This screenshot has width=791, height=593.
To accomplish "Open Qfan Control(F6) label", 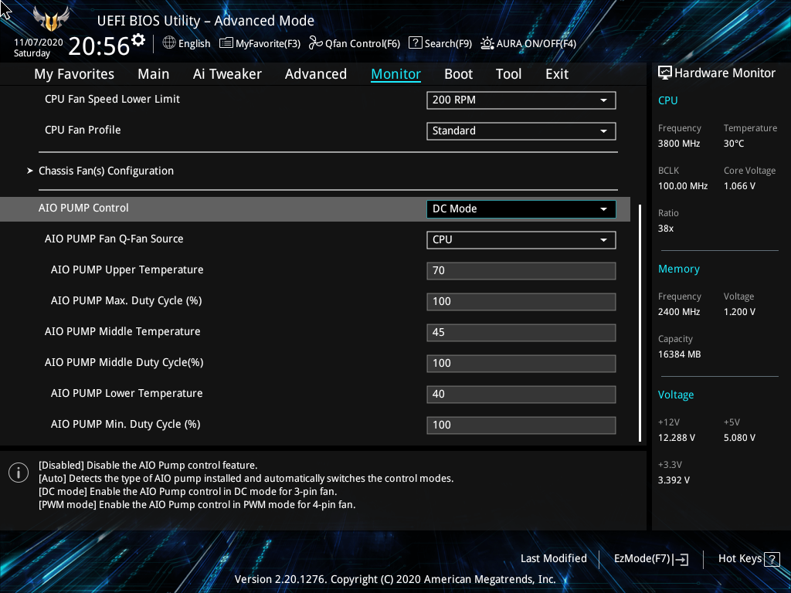I will (x=362, y=43).
